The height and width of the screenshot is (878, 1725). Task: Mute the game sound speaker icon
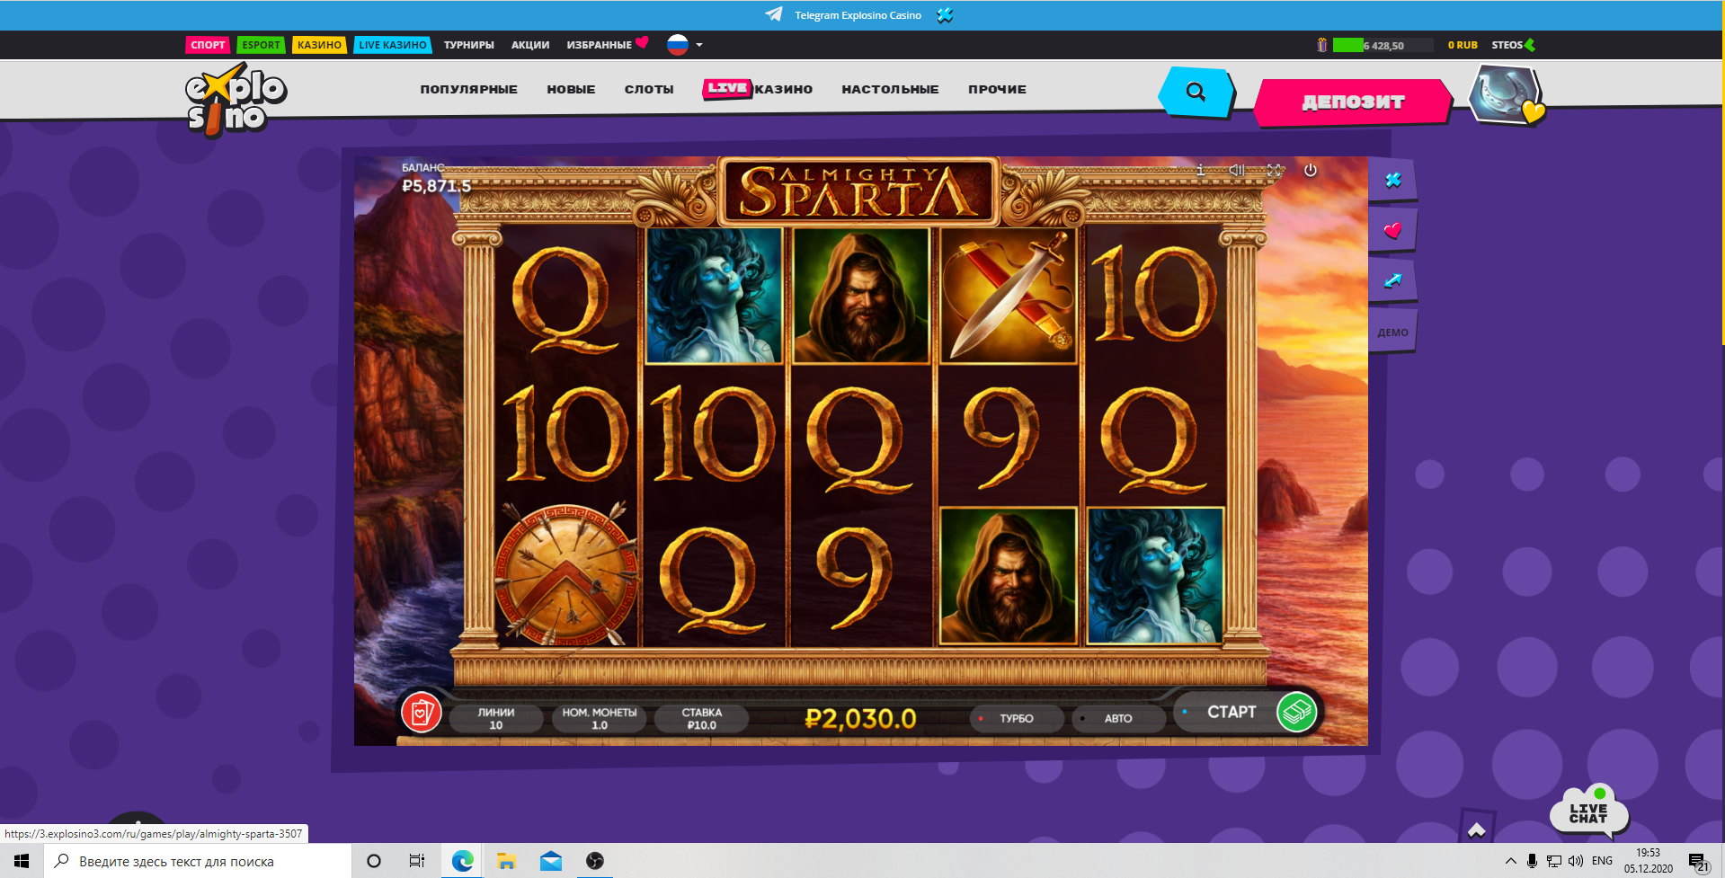[1237, 170]
